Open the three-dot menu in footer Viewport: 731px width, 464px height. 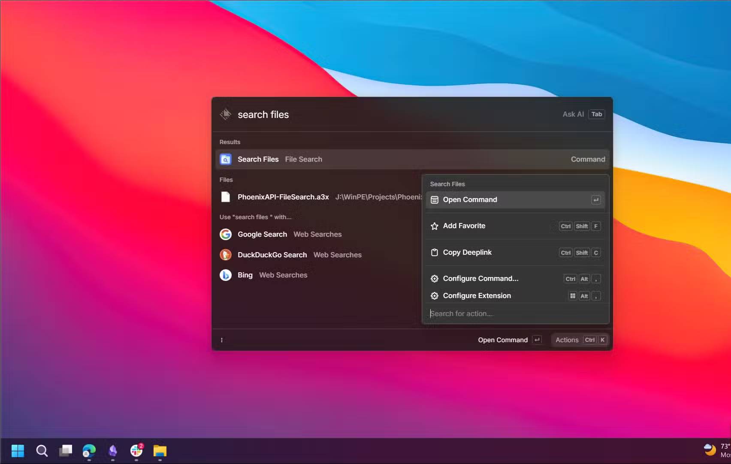point(222,340)
